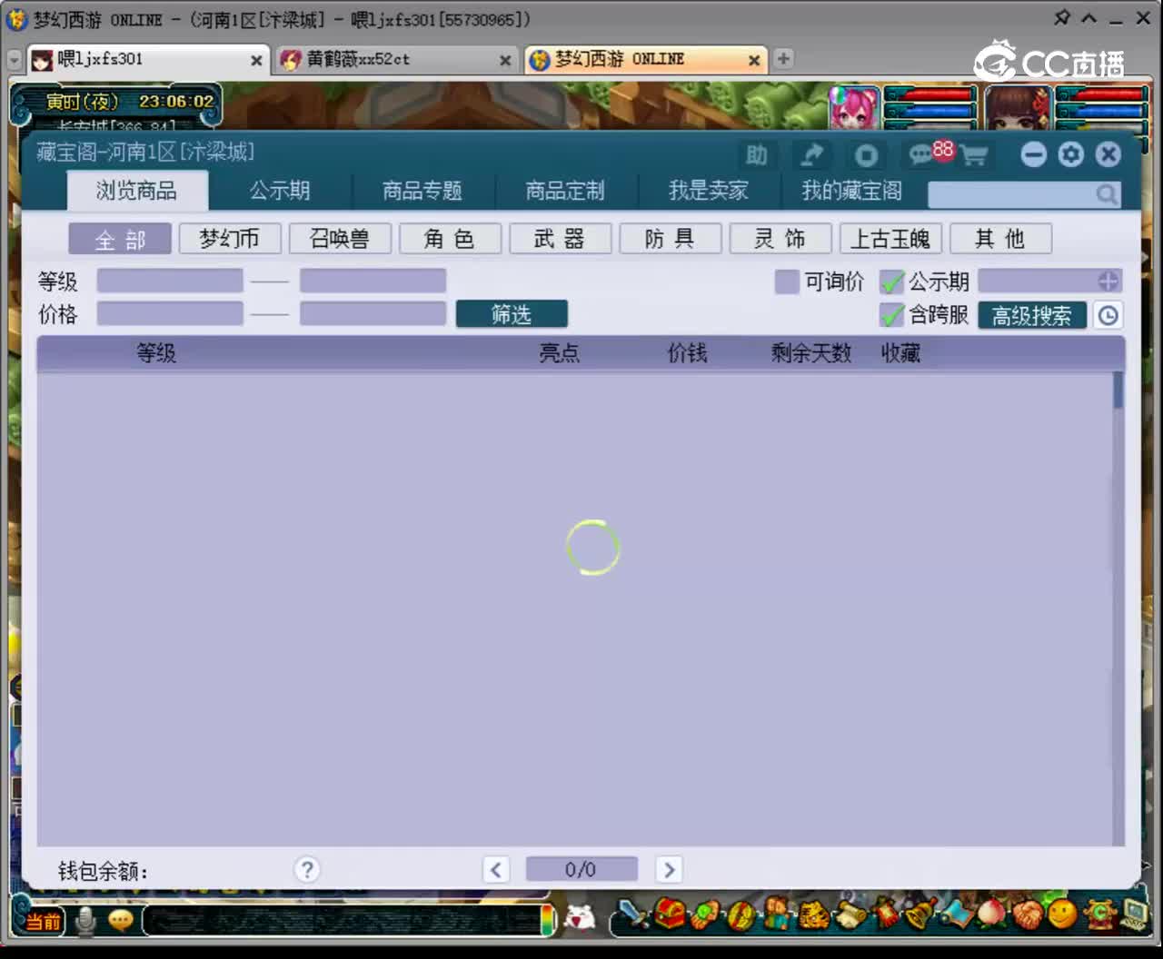Image resolution: width=1163 pixels, height=959 pixels.
Task: Click the maximum 价格 input field
Action: pyautogui.click(x=373, y=313)
